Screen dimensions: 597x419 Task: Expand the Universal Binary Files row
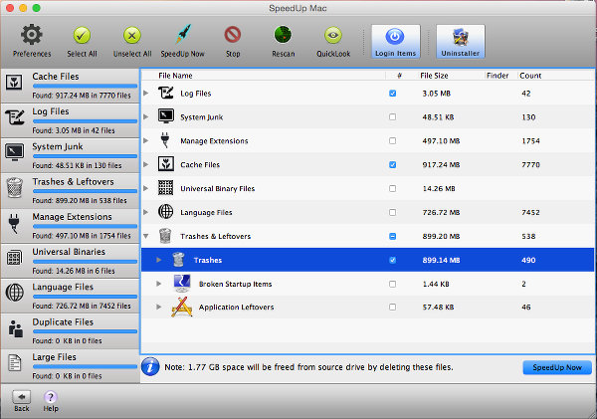[x=146, y=188]
